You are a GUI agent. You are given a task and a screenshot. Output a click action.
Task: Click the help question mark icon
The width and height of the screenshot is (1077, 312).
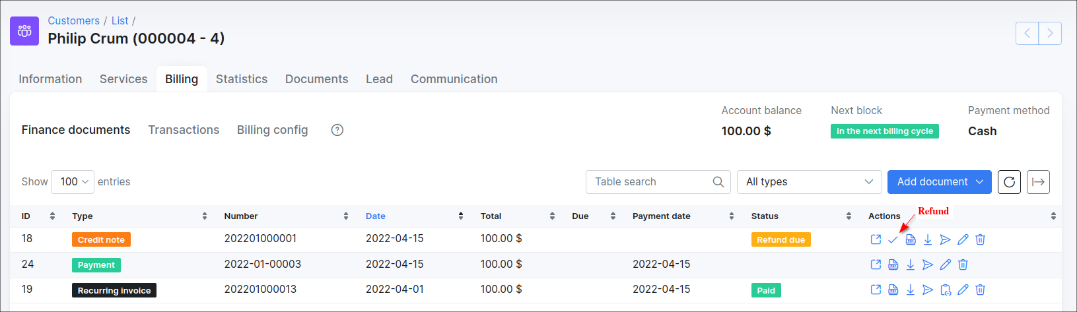pyautogui.click(x=337, y=130)
